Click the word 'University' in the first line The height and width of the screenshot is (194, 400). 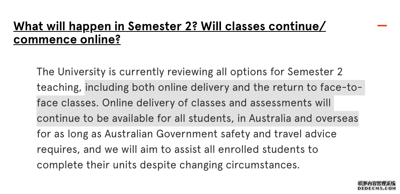(82, 72)
